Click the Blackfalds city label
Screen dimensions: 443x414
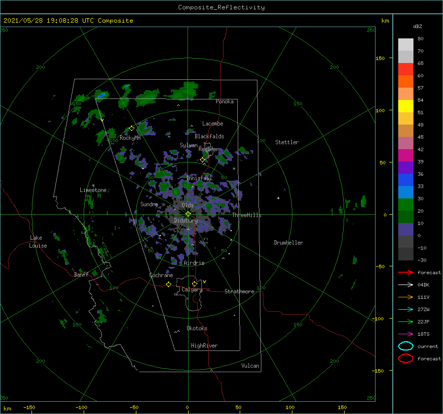209,136
